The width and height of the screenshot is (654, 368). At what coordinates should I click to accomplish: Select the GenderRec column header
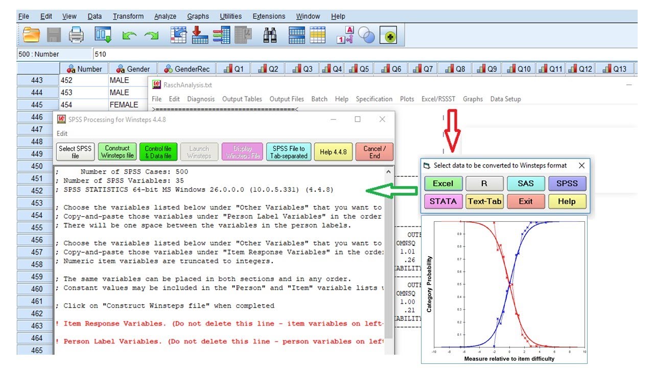(x=186, y=69)
